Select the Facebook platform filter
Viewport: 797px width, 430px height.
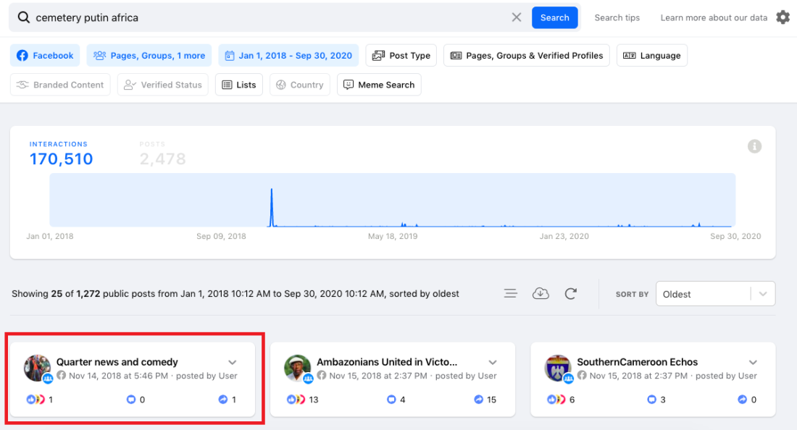[x=45, y=55]
